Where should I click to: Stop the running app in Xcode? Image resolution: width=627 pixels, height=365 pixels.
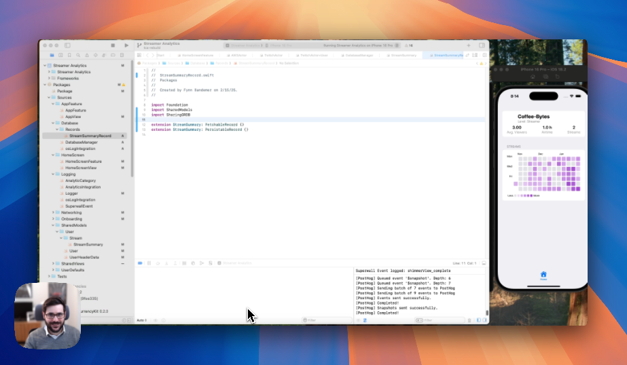(113, 45)
